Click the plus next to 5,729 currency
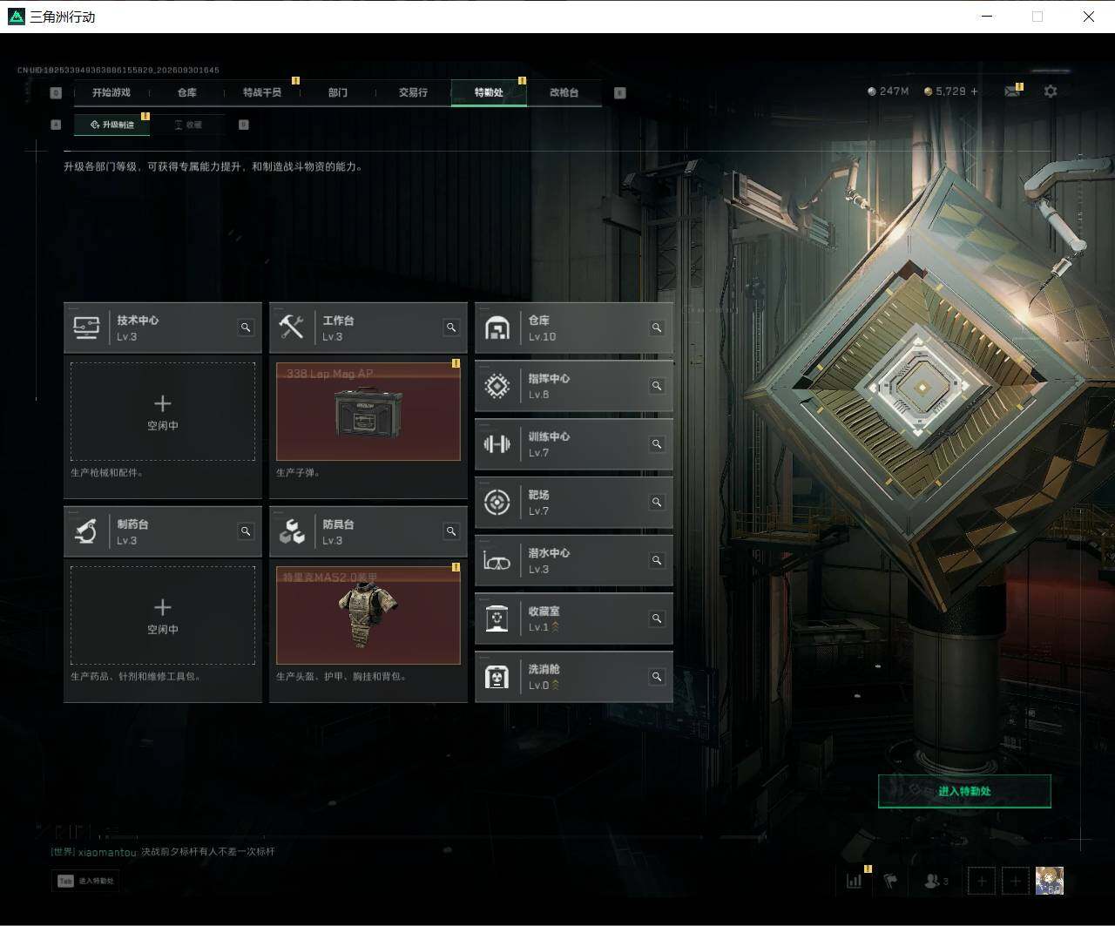Image resolution: width=1115 pixels, height=926 pixels. point(974,91)
